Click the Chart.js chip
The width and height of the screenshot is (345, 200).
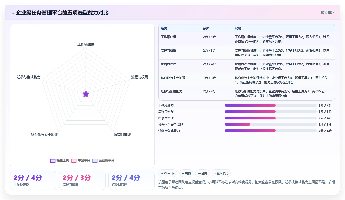pyautogui.click(x=168, y=173)
